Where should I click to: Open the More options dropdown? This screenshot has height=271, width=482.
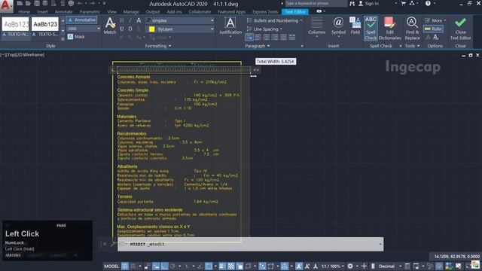(435, 20)
